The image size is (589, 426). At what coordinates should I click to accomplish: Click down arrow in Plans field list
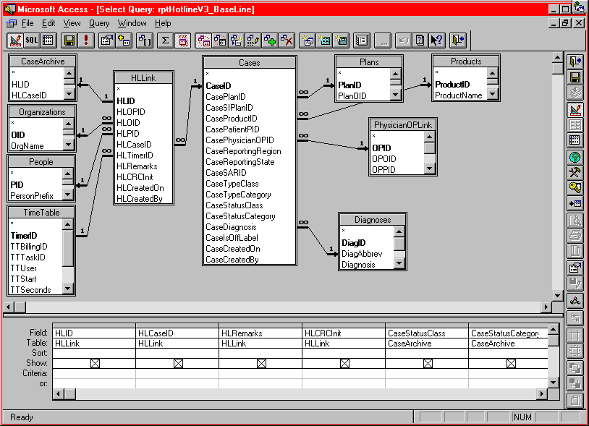click(395, 95)
